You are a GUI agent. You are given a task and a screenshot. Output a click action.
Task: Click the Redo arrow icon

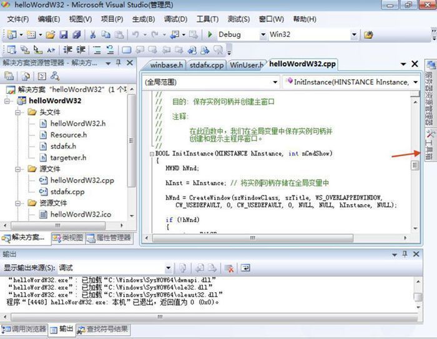pos(155,34)
